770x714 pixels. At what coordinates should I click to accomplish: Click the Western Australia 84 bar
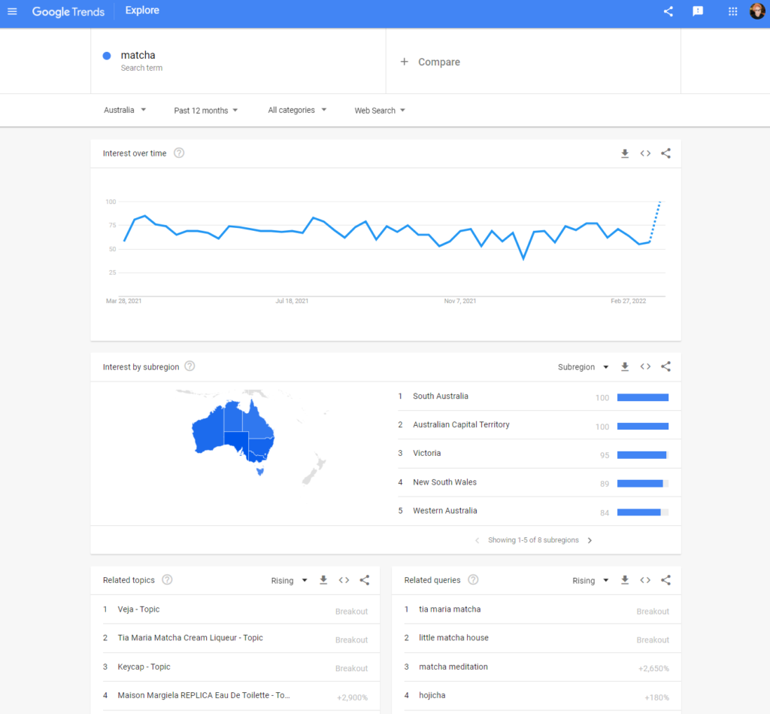coord(643,512)
